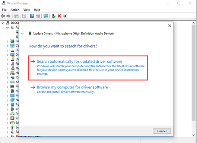The width and height of the screenshot is (197, 143).
Task: Click the down arrow of the vertical scrollbar
Action: click(194, 135)
